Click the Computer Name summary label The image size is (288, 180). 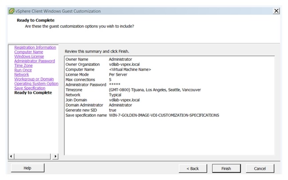click(x=80, y=69)
